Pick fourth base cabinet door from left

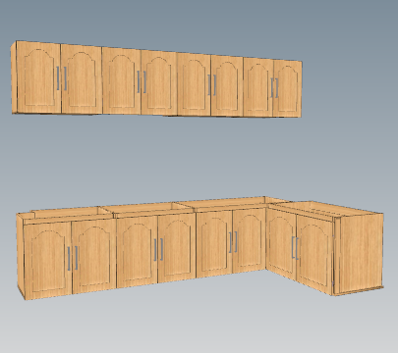coord(177,248)
